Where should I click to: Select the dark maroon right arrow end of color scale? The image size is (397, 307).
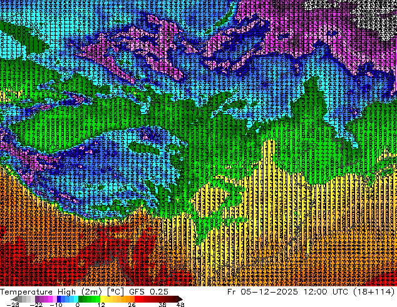[x=180, y=299]
